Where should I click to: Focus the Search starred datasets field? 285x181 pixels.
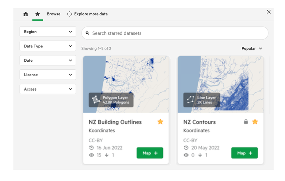175,33
